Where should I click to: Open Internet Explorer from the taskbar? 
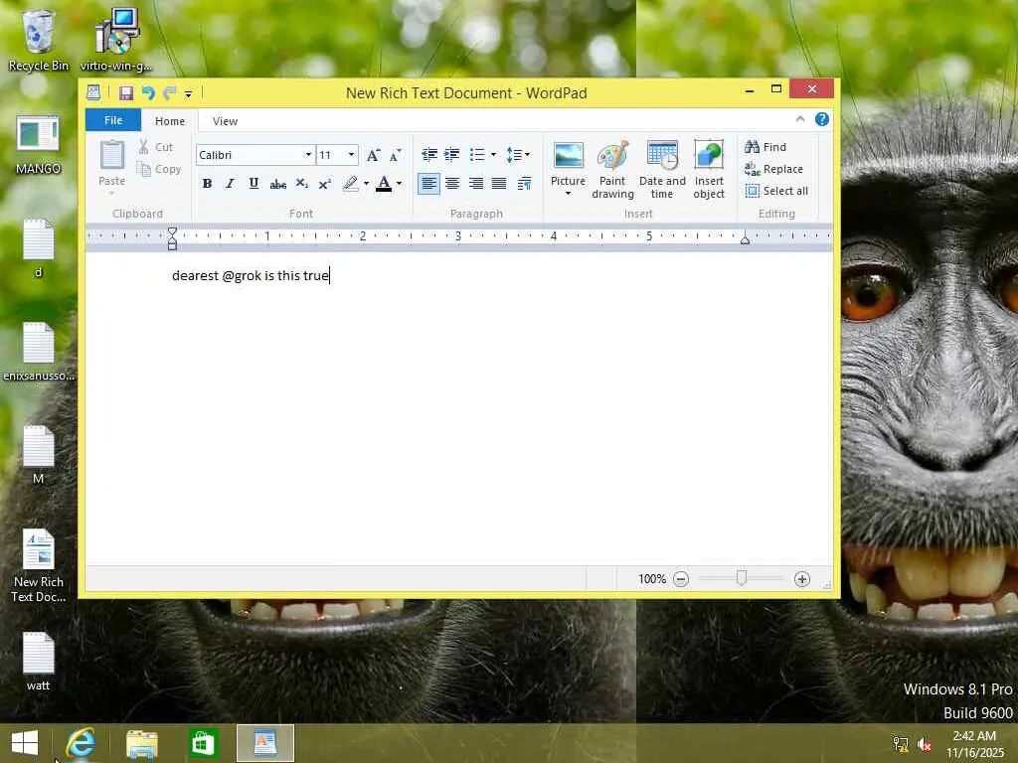point(81,743)
